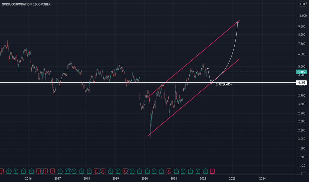This screenshot has height=182, width=309.
Task: Click the 1D interval in chart title
Action: tap(35, 4)
